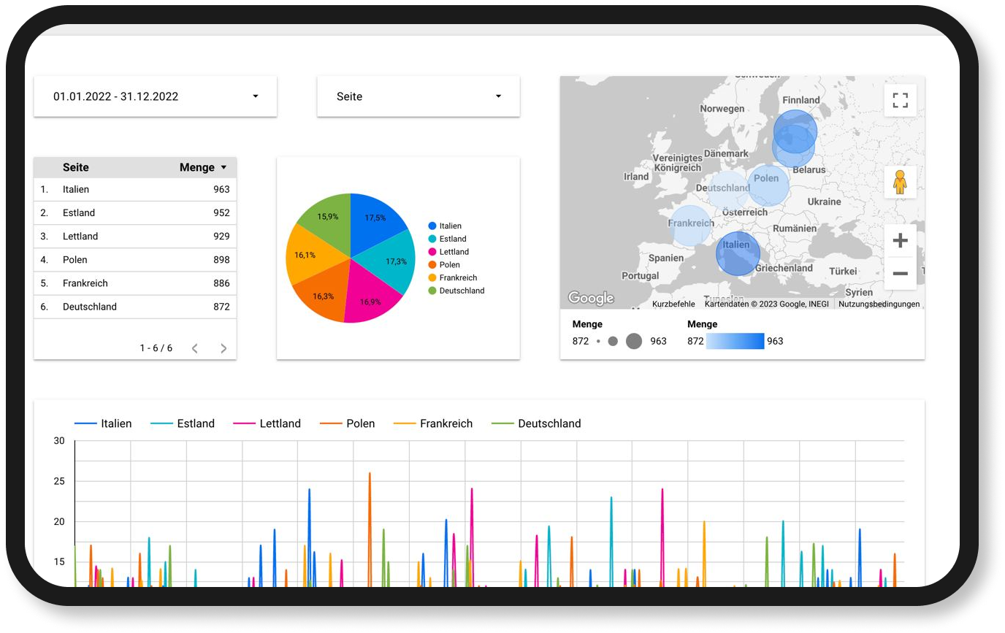Toggle Deutschland series in line chart legend
Viewport: 1005px width, 633px height.
(x=536, y=423)
